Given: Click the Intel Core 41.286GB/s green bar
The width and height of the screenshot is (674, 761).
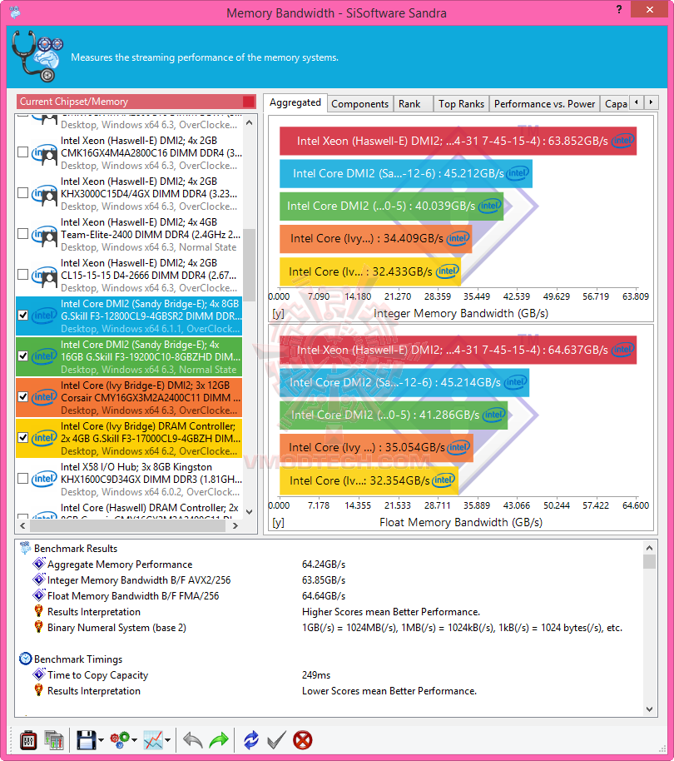Looking at the screenshot, I should 394,415.
